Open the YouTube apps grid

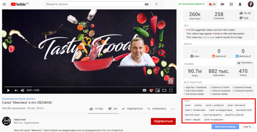231,4
